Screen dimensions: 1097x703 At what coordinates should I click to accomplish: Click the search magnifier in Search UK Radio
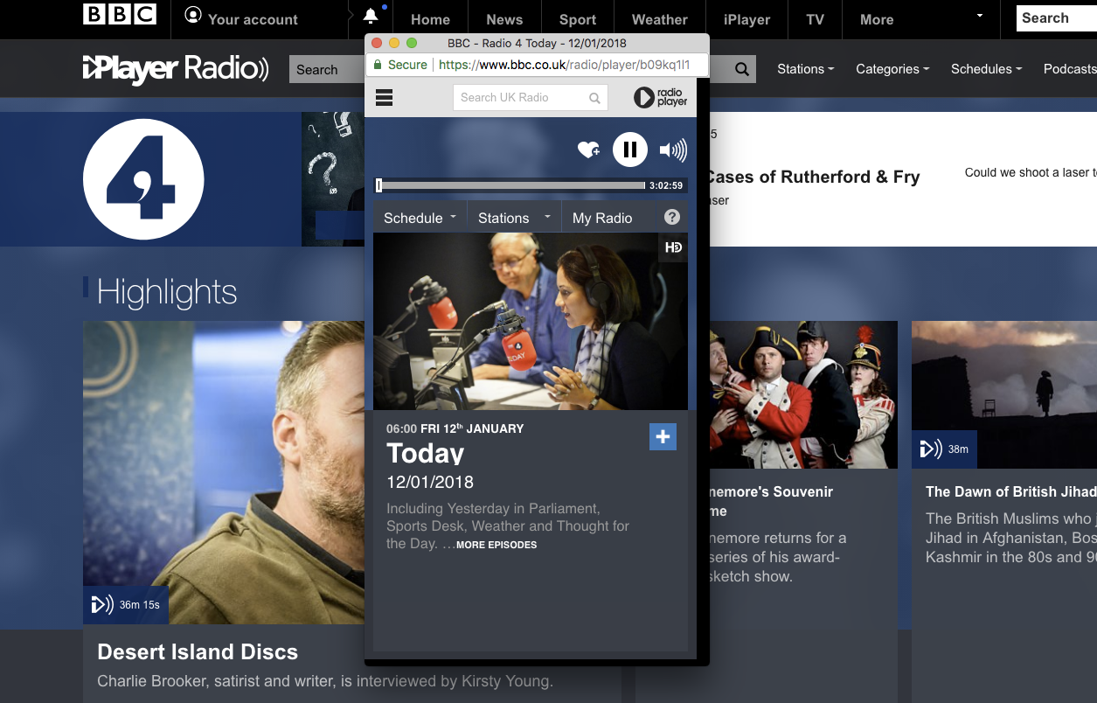(594, 98)
